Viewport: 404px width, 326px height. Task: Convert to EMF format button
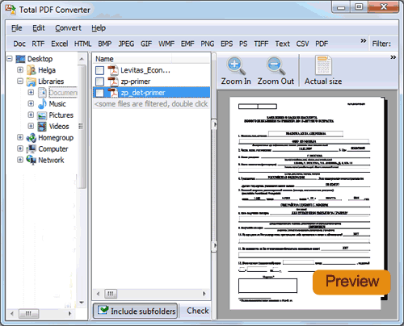[187, 44]
